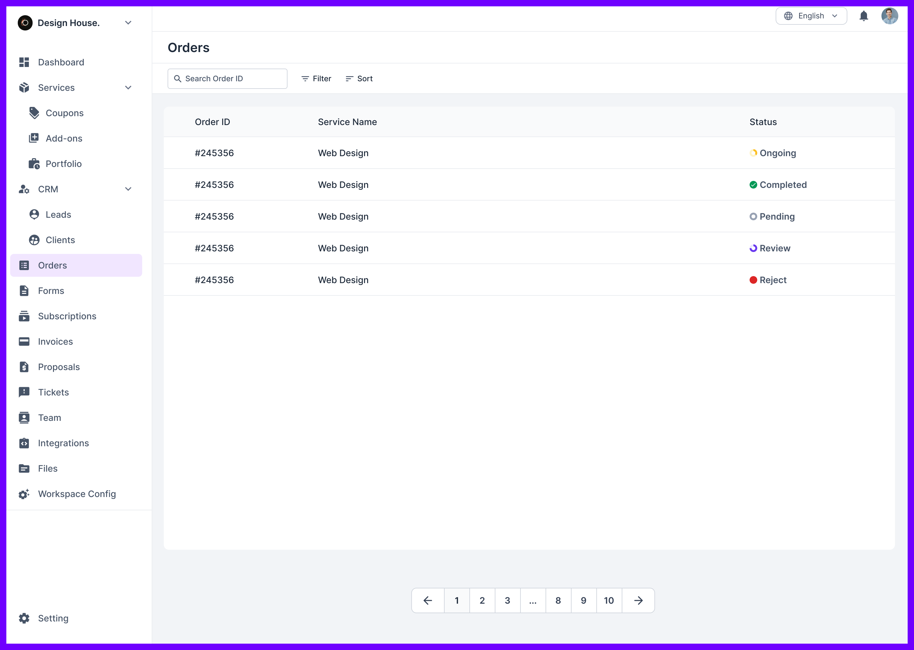
Task: Expand the Services section chevron
Action: (x=128, y=87)
